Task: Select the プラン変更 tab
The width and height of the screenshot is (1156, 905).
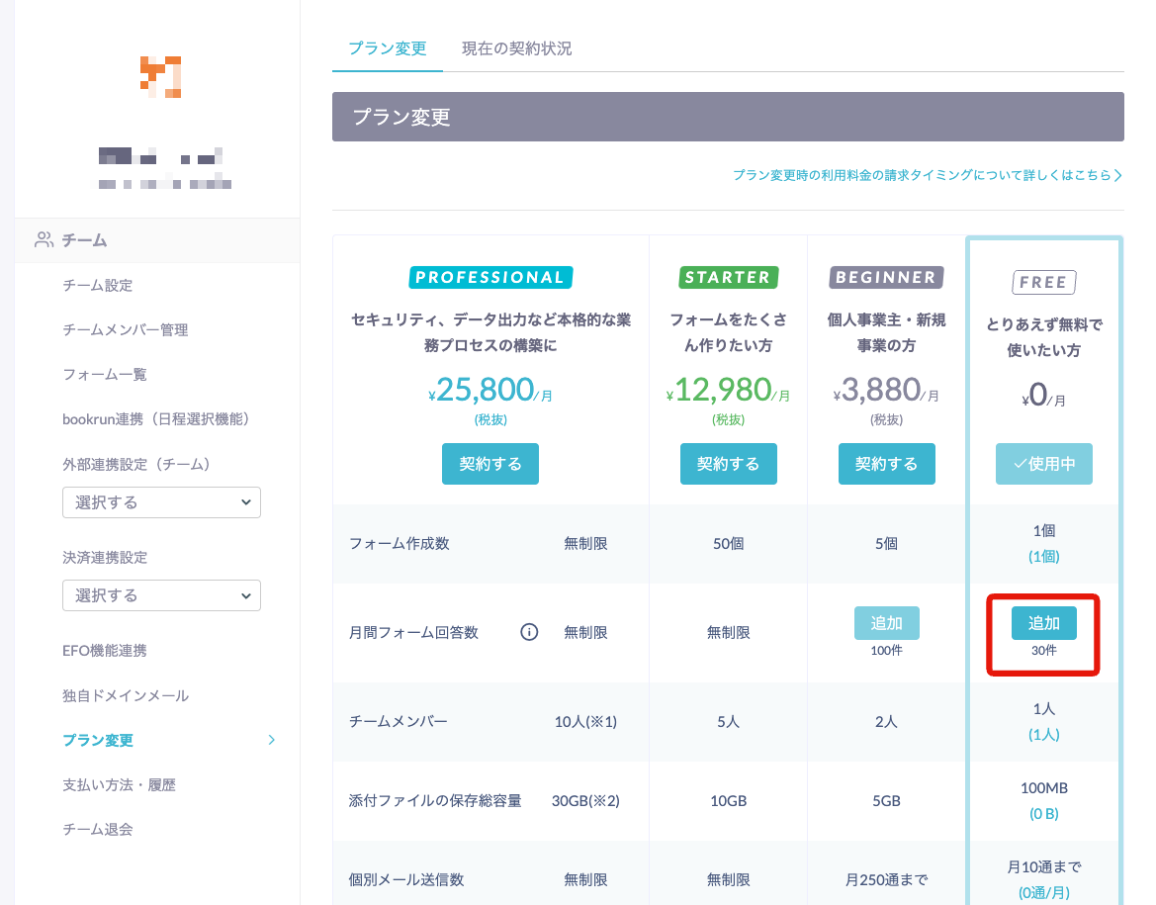Action: click(387, 45)
